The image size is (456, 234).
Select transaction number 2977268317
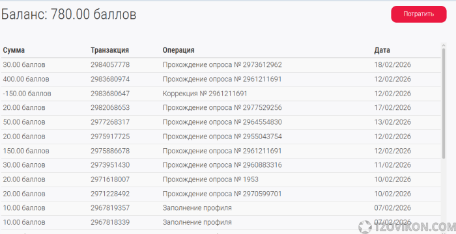(110, 122)
